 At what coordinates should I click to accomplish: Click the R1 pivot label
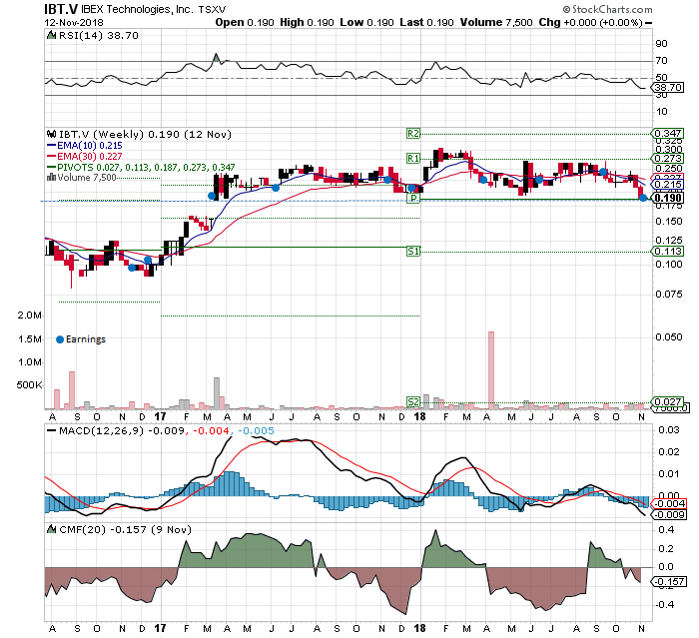point(413,159)
